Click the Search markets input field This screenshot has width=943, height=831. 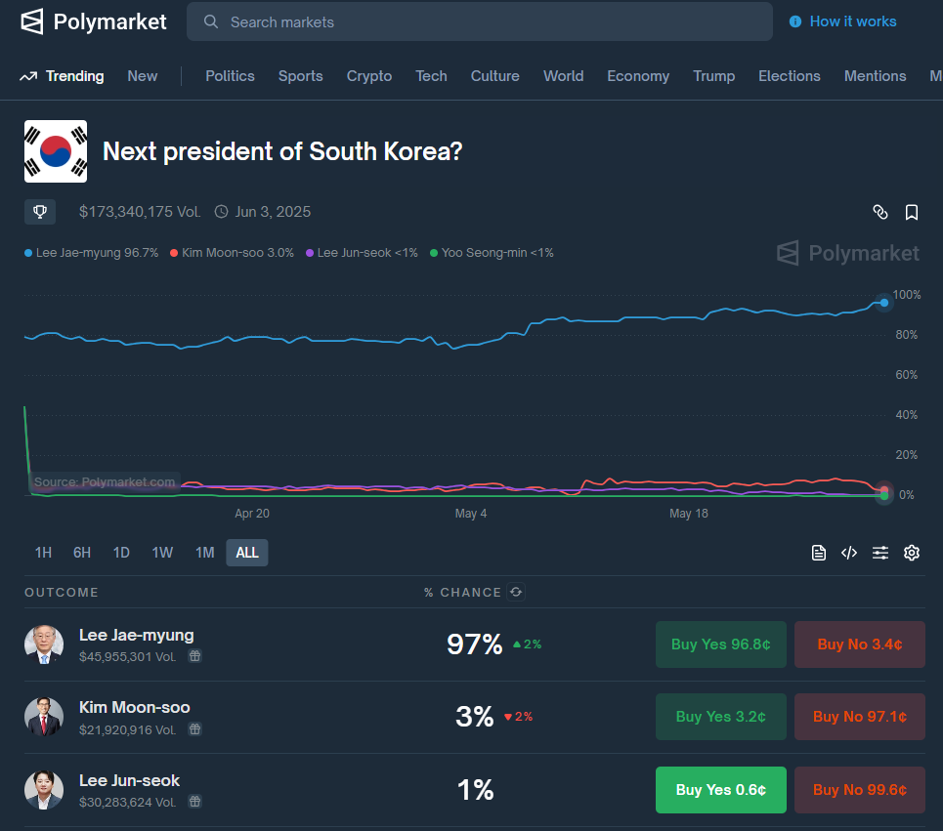479,21
